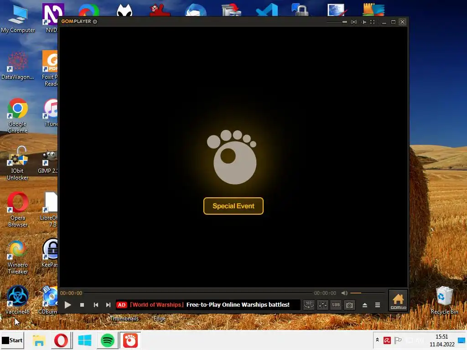Screen dimensions: 467x350
Task: Open File Explorer from the taskbar
Action: [x=39, y=340]
